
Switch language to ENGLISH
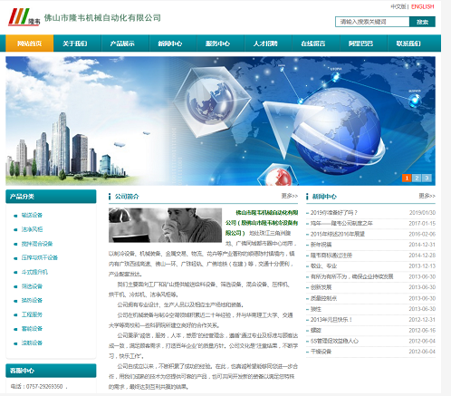(x=422, y=6)
